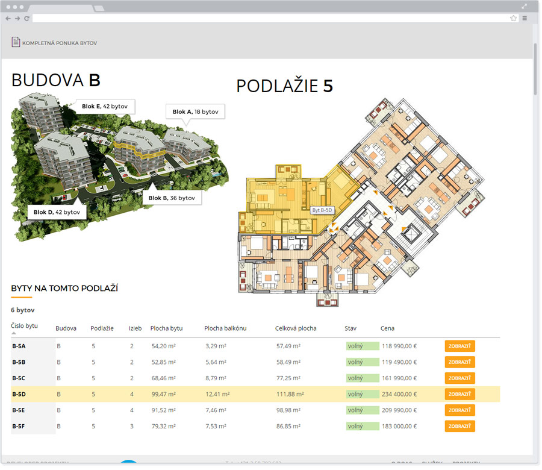Sort the table by Číslo bytu column

(25, 326)
